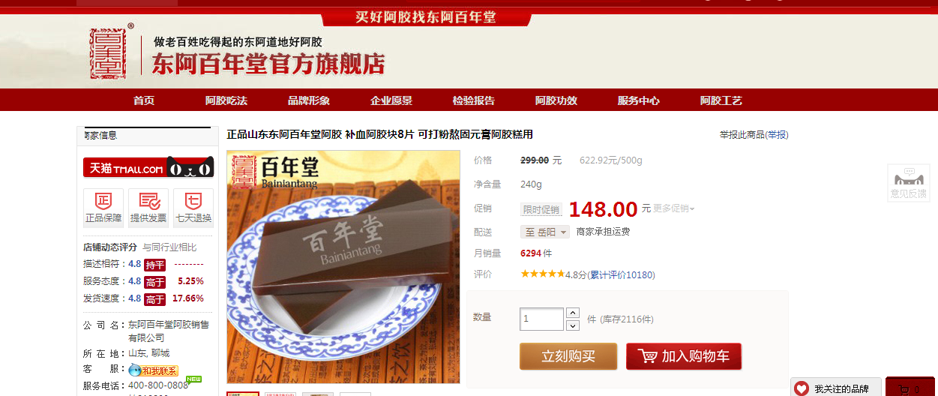Decrease quantity with the down arrow

pos(573,325)
